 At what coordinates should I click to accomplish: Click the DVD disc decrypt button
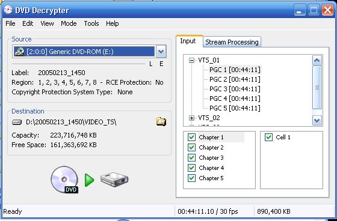click(x=64, y=180)
